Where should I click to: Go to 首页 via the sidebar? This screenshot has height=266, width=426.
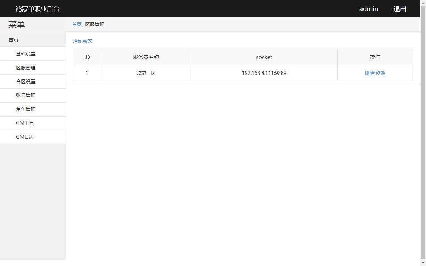(14, 40)
